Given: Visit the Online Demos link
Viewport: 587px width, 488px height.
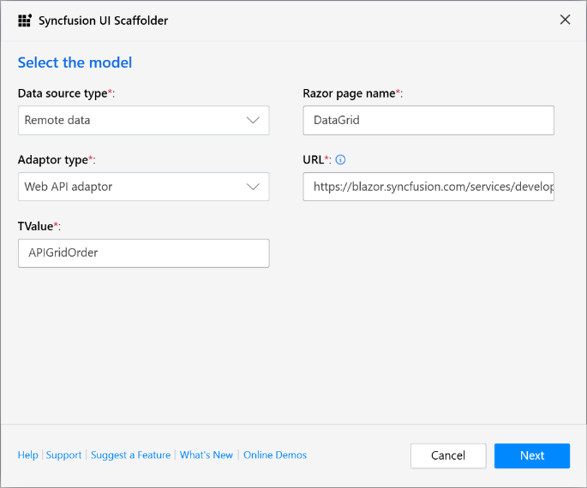Looking at the screenshot, I should click(x=274, y=455).
